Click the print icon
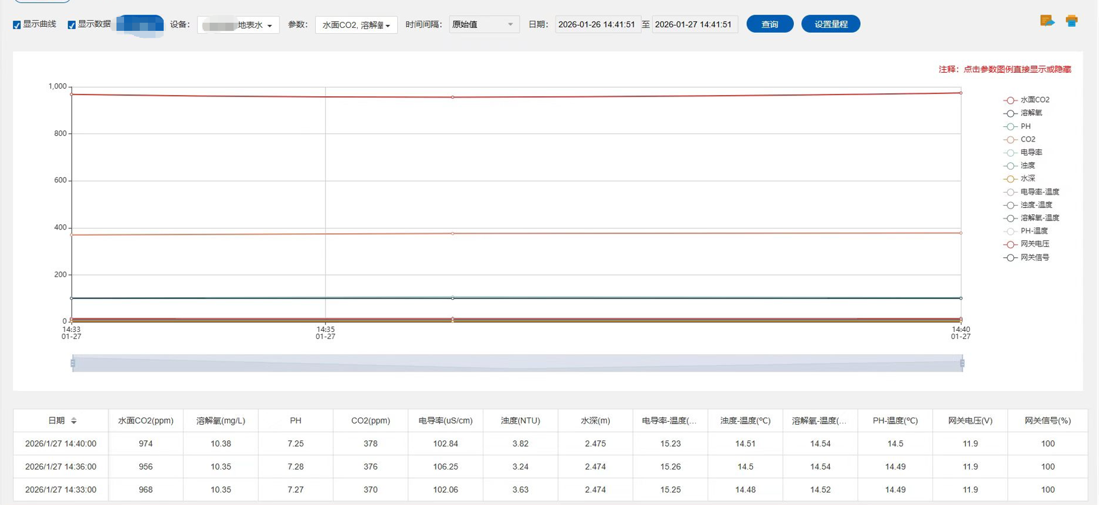The height and width of the screenshot is (505, 1099). [1072, 21]
